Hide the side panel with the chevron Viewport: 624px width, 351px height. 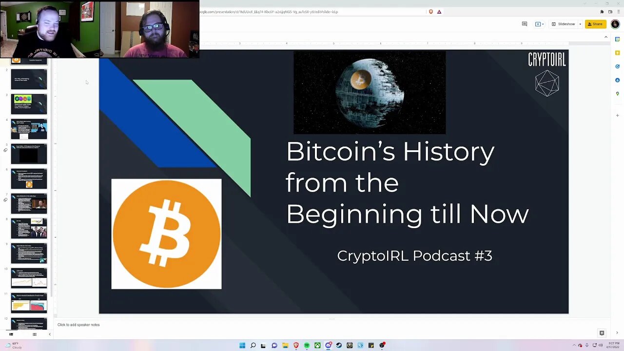tap(617, 333)
